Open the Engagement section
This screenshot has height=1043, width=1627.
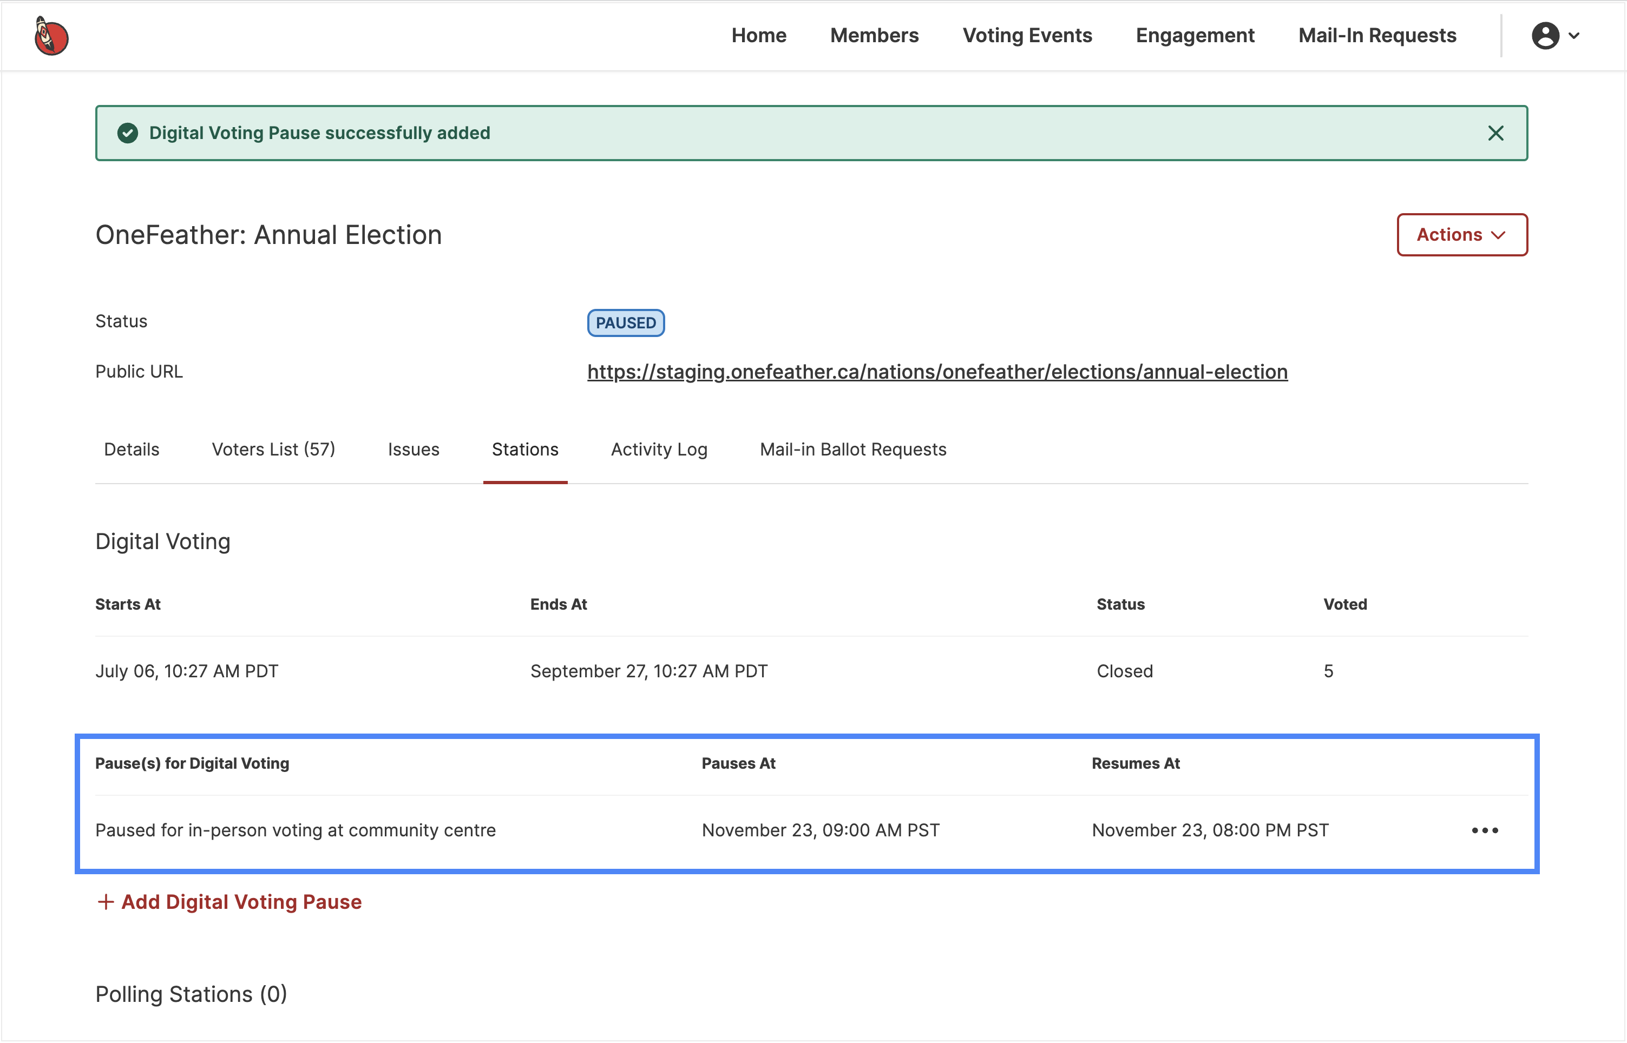click(1195, 36)
